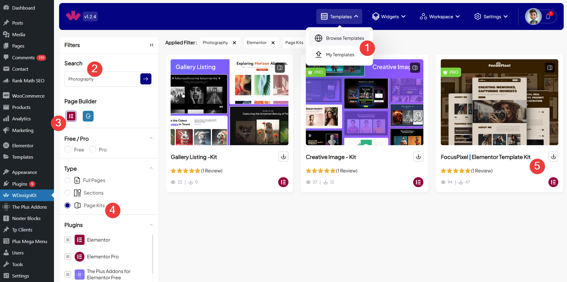Open My Templates menu entry

coord(340,55)
